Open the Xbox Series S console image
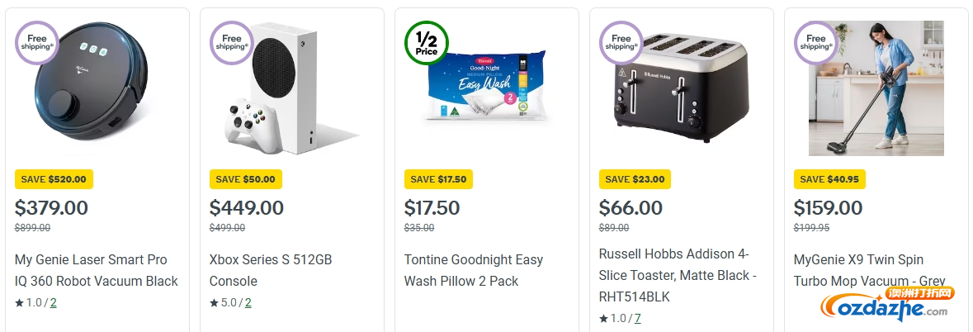Image resolution: width=973 pixels, height=332 pixels. coord(291,88)
